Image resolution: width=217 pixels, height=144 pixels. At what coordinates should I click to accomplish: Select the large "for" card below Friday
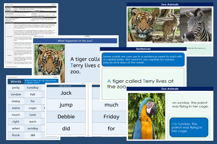point(109,129)
